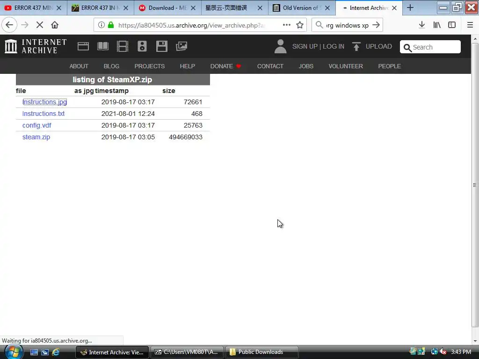Open the browser home page
479x359 pixels.
[55, 25]
